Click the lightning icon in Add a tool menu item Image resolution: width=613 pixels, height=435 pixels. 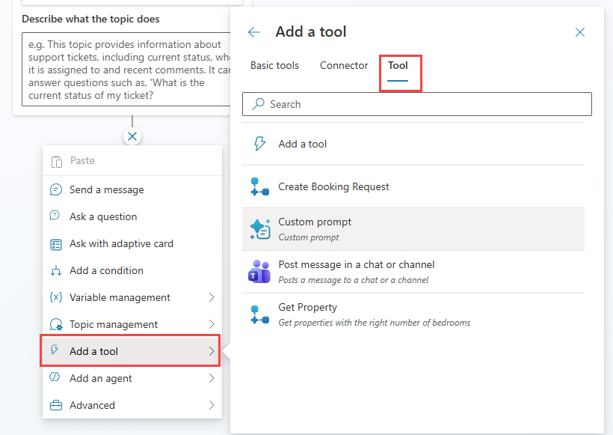55,350
